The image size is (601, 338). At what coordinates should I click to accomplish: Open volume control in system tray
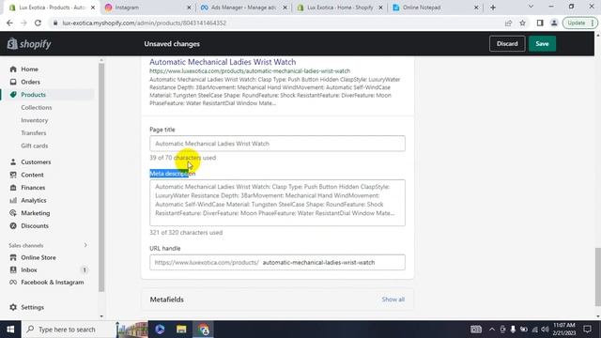(545, 330)
